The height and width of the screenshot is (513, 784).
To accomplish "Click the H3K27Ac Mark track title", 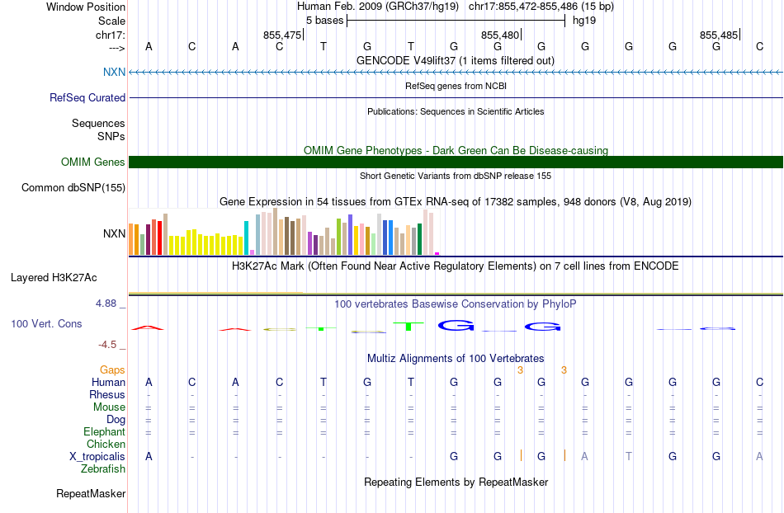I will click(455, 266).
